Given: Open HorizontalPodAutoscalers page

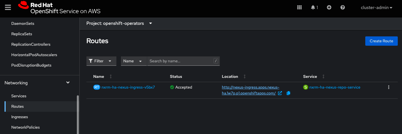Looking at the screenshot, I should (34, 55).
